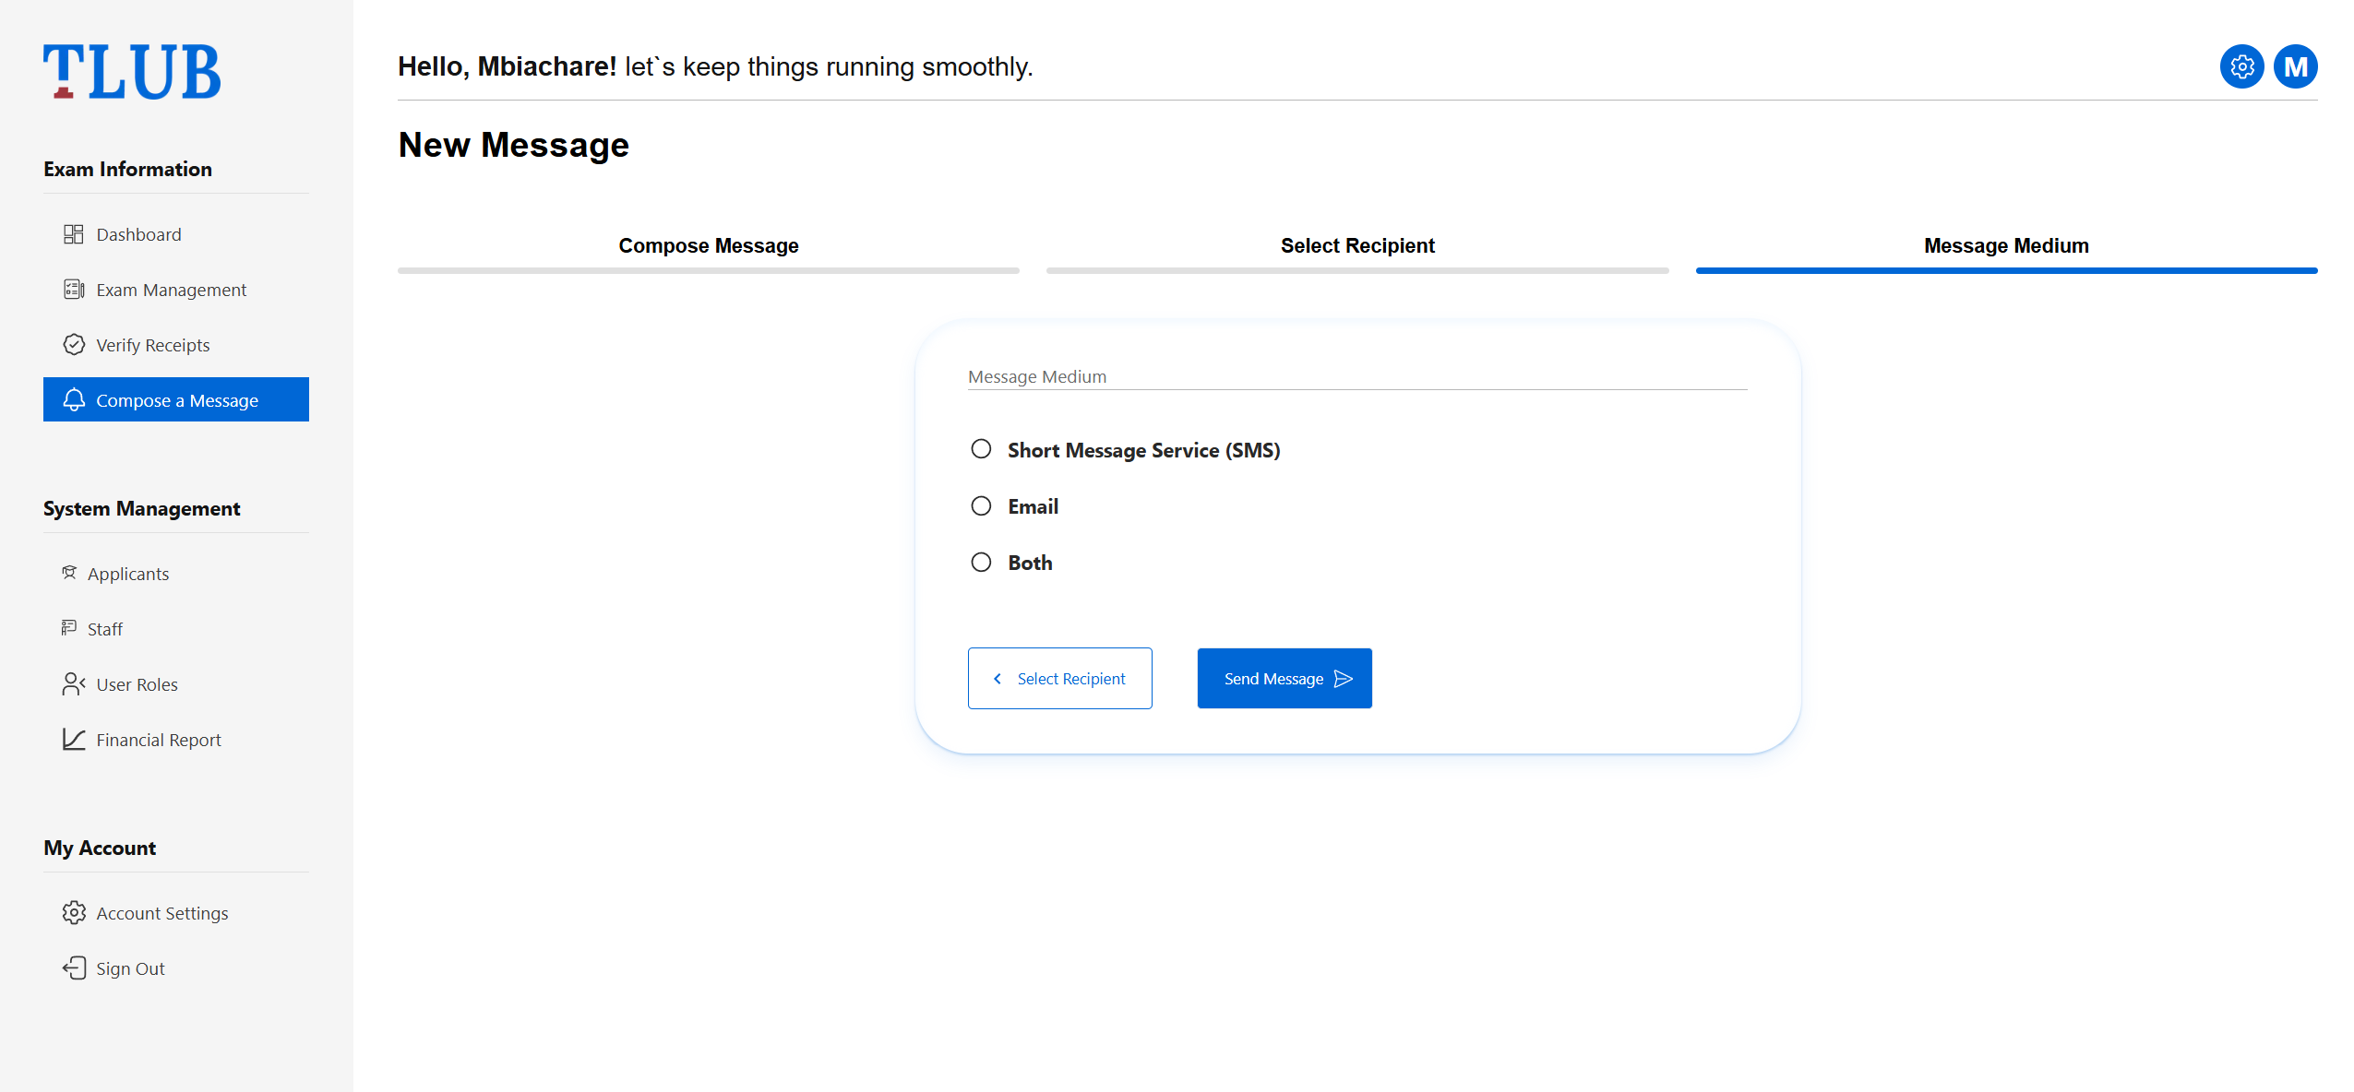Screen dimensions: 2354x1092
Task: Click the Select Recipient progress bar
Action: (1357, 270)
